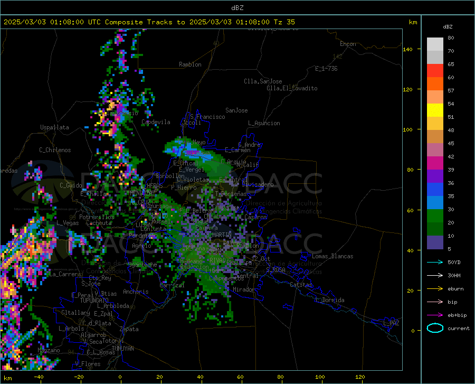Click the SanJose place label
The width and height of the screenshot is (475, 384).
(236, 110)
